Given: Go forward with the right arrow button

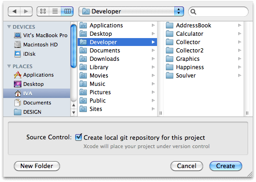Looking at the screenshot, I should 26,11.
